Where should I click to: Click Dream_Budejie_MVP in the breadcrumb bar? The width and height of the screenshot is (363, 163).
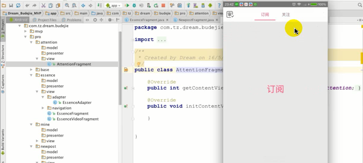tap(22, 13)
